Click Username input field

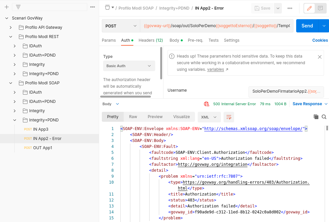[286, 91]
